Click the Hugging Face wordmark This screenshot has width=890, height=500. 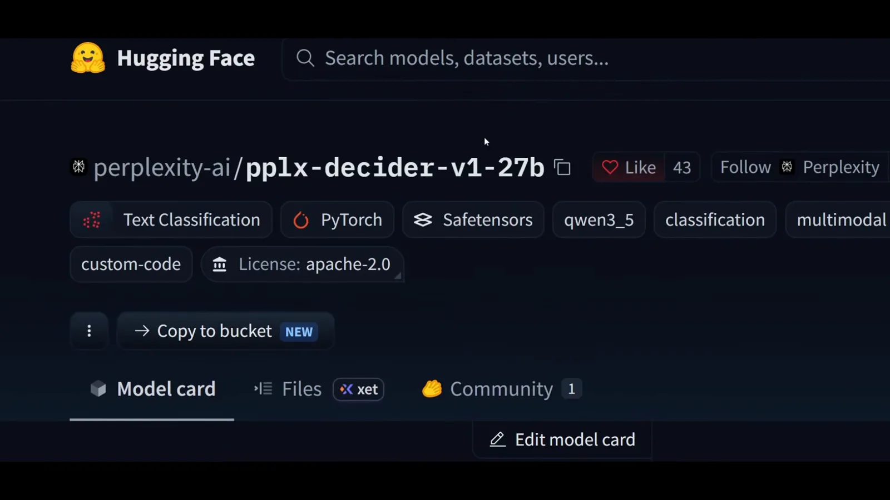[x=186, y=58]
